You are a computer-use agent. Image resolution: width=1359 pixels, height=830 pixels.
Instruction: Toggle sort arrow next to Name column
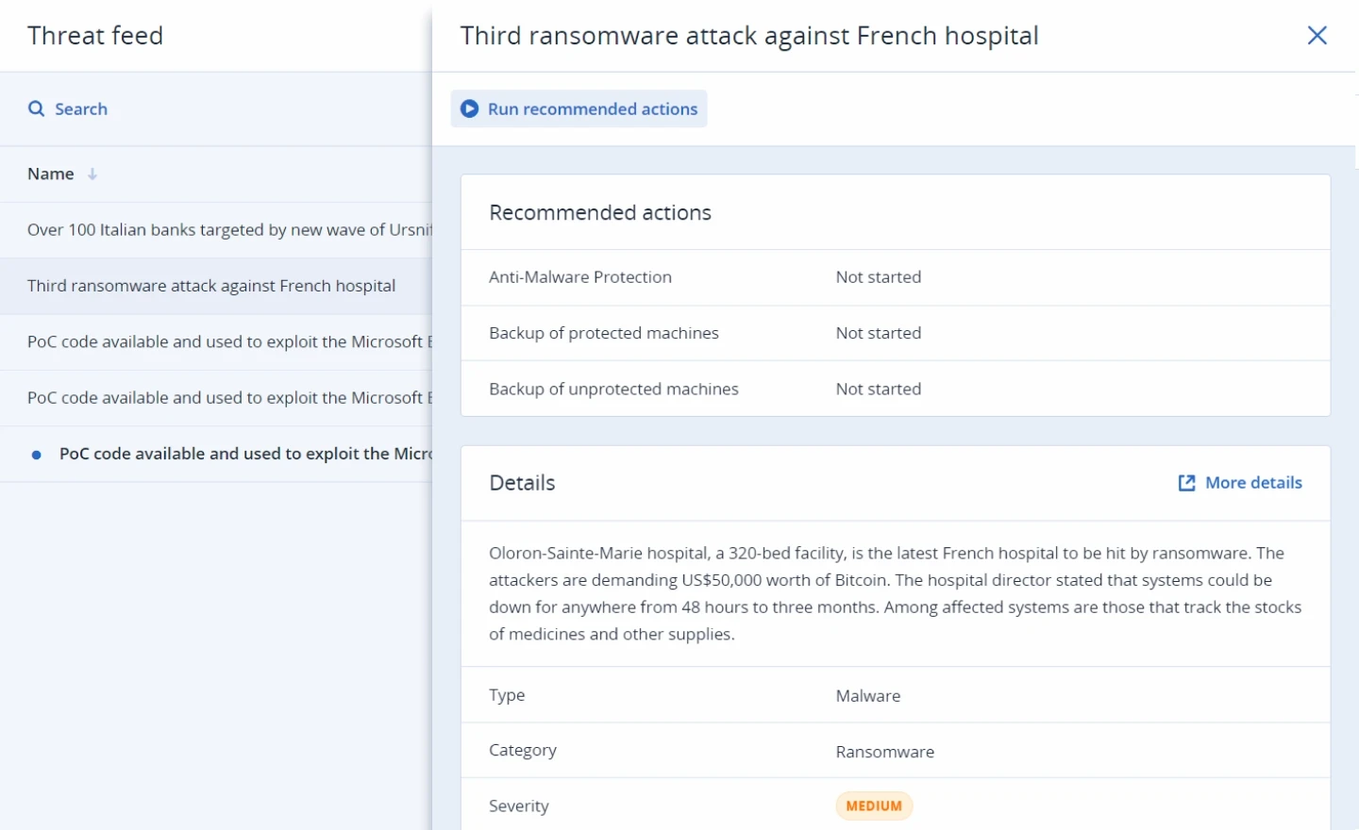point(92,174)
